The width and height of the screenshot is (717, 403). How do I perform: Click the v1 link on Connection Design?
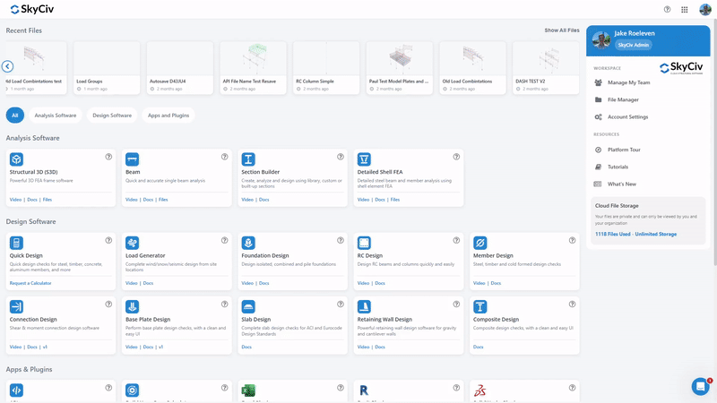point(45,347)
